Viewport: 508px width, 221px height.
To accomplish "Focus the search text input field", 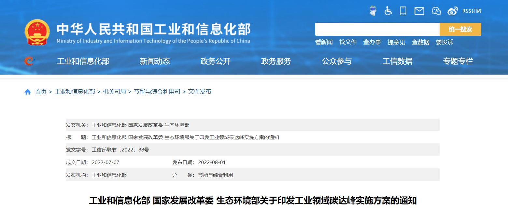I will tap(377, 29).
